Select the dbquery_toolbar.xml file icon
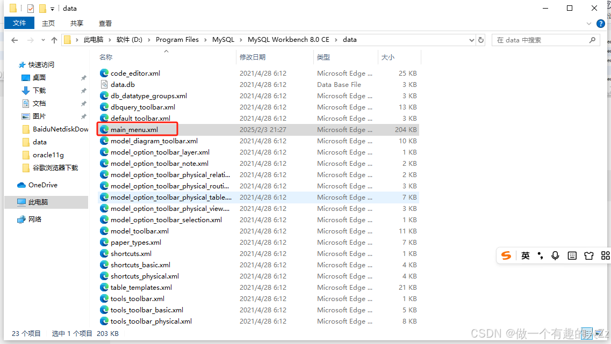This screenshot has width=611, height=344. [104, 107]
